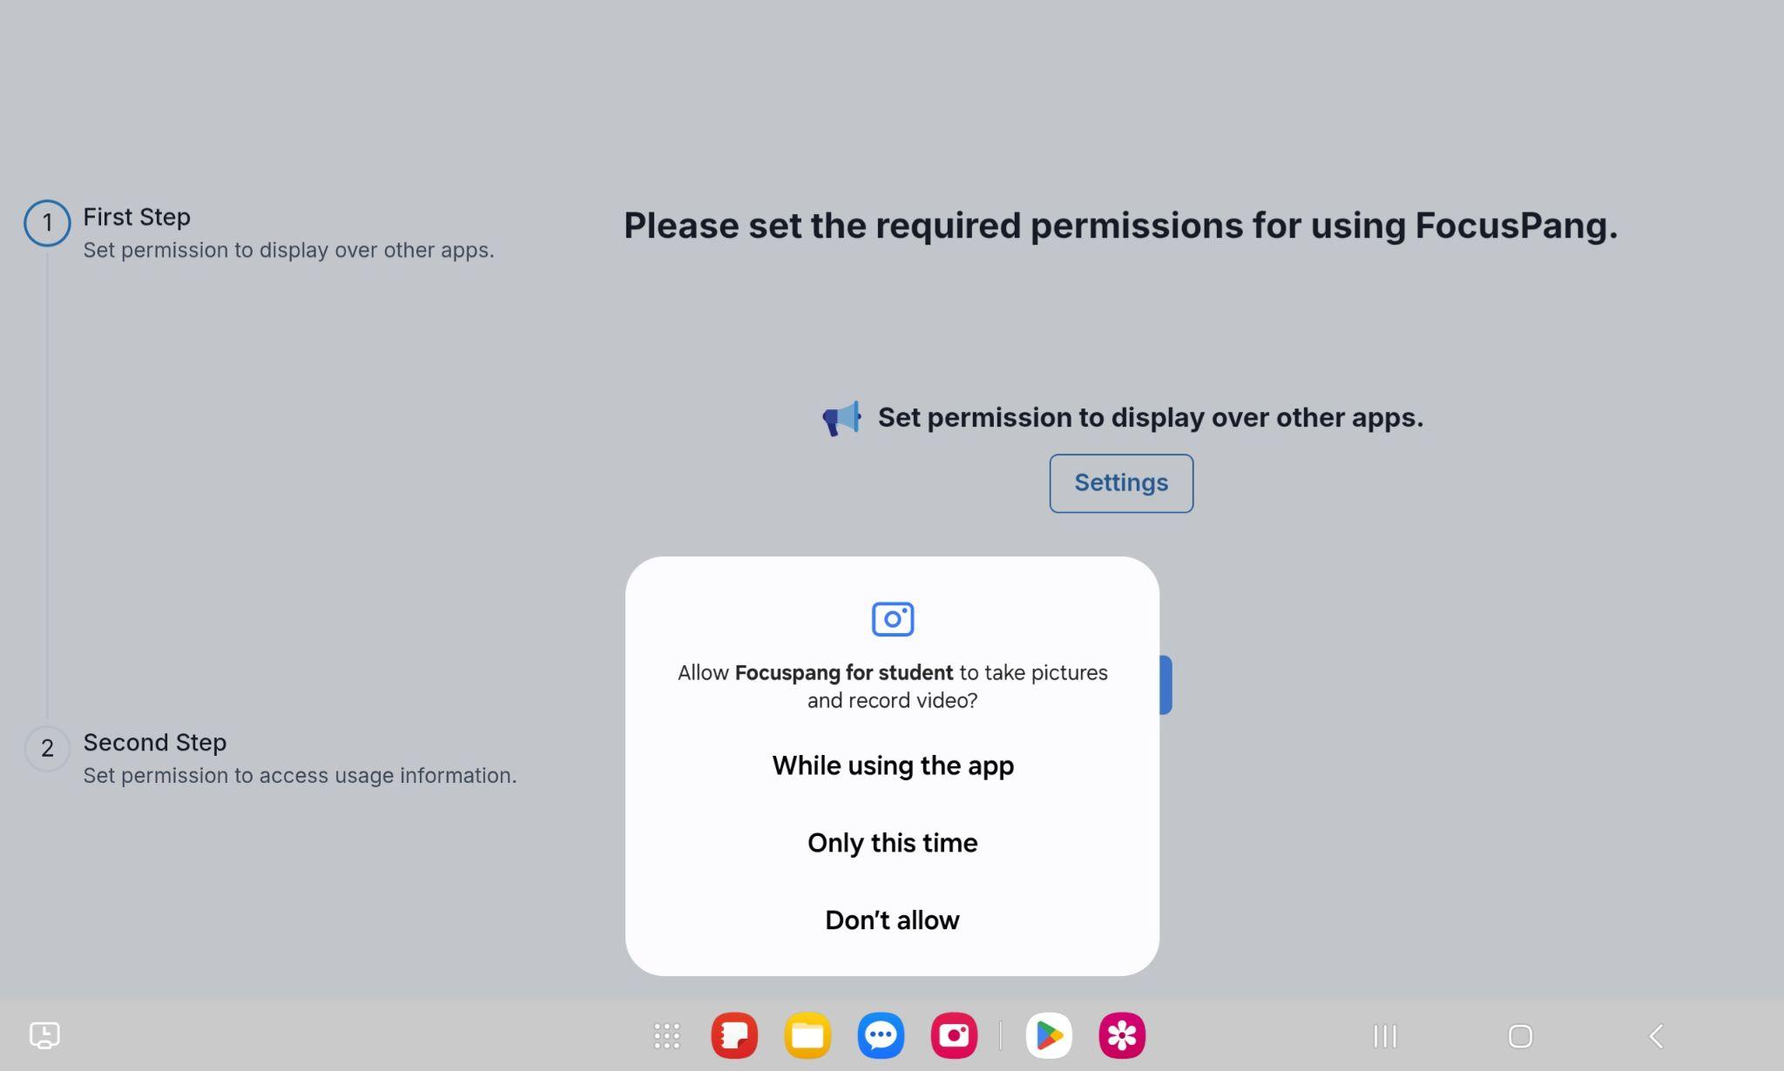This screenshot has height=1071, width=1784.
Task: Open the app drawer grid icon
Action: tap(666, 1035)
